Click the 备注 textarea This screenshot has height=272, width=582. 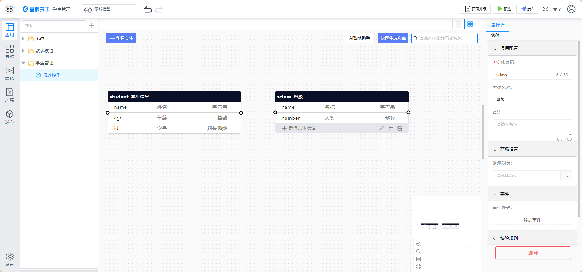tap(532, 128)
